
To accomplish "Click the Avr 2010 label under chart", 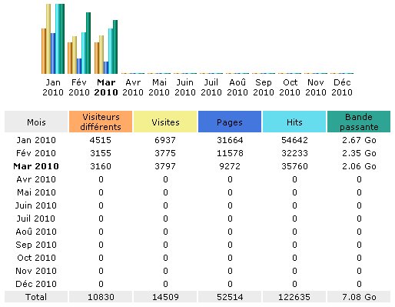I will 133,87.
